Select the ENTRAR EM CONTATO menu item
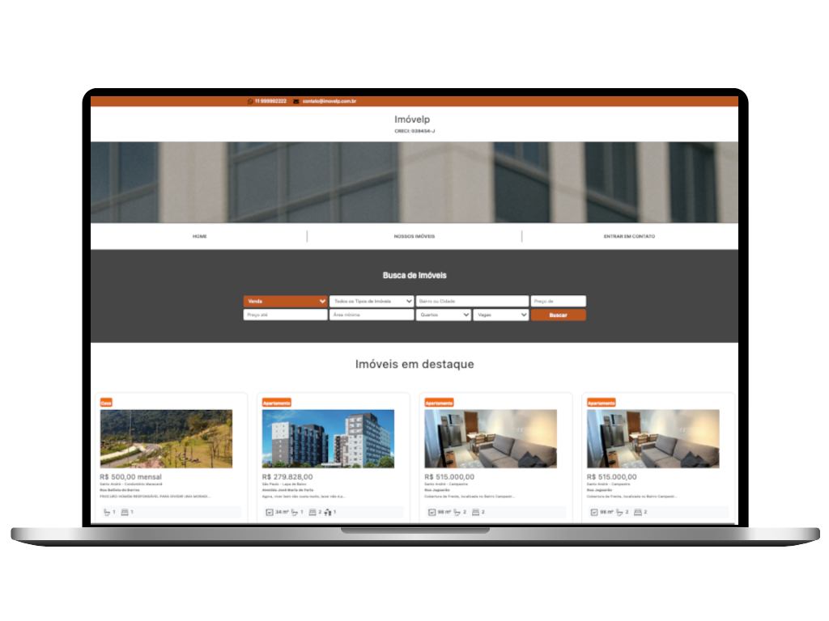This screenshot has height=621, width=829. pos(629,236)
